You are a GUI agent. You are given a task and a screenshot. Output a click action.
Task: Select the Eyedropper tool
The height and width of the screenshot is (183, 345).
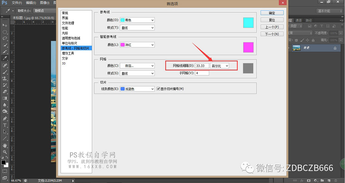(x=5, y=58)
